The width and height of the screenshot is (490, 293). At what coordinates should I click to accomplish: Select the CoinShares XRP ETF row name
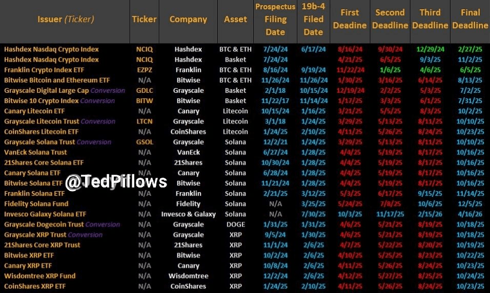click(x=35, y=286)
